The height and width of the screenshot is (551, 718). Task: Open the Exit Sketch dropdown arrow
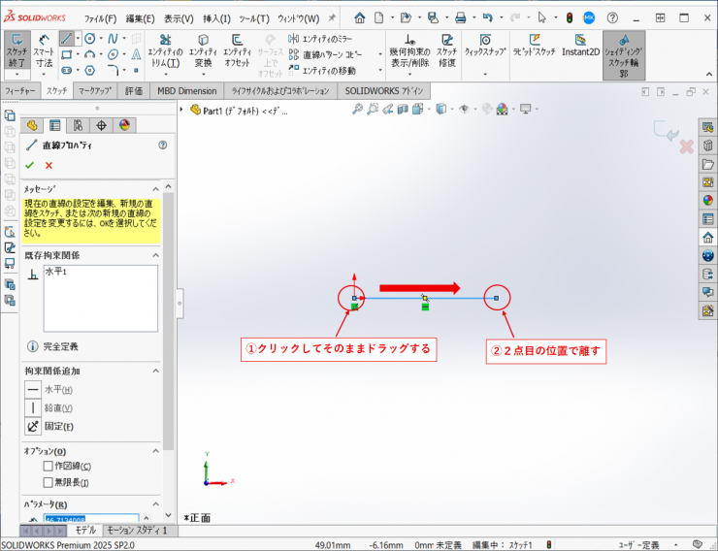pos(17,74)
